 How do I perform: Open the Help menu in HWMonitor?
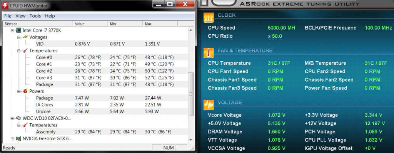[x=50, y=16]
